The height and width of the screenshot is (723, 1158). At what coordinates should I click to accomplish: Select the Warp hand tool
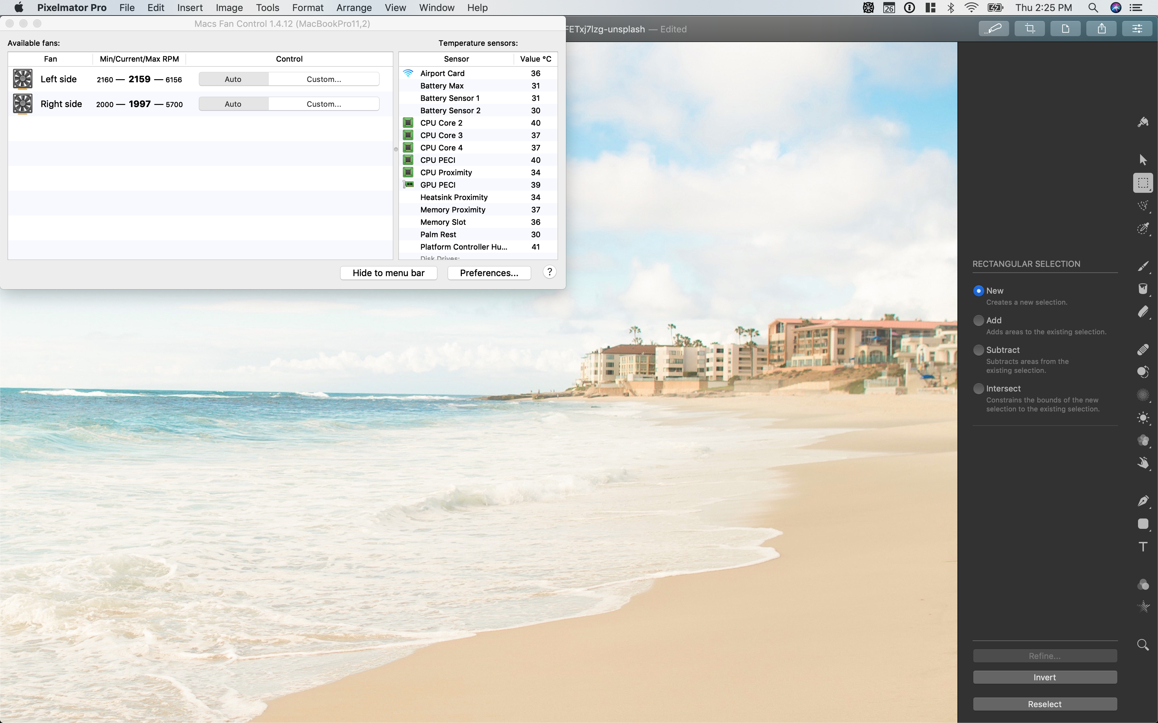pos(1143,463)
